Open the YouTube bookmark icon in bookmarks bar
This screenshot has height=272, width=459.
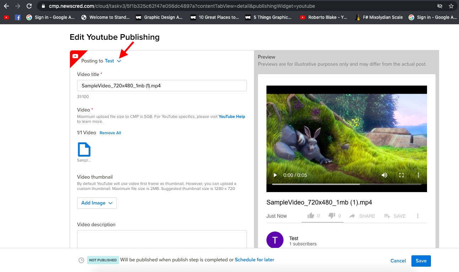coord(6,17)
